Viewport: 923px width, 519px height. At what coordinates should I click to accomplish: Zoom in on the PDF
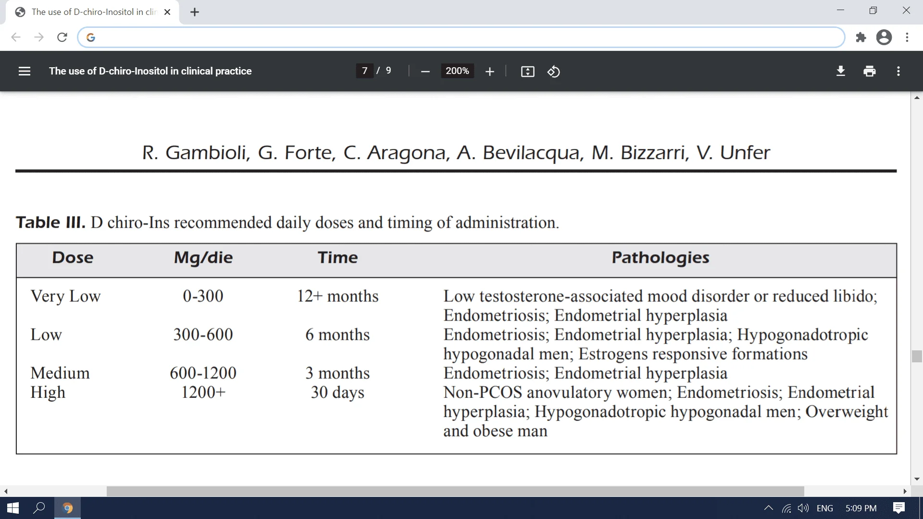(489, 72)
